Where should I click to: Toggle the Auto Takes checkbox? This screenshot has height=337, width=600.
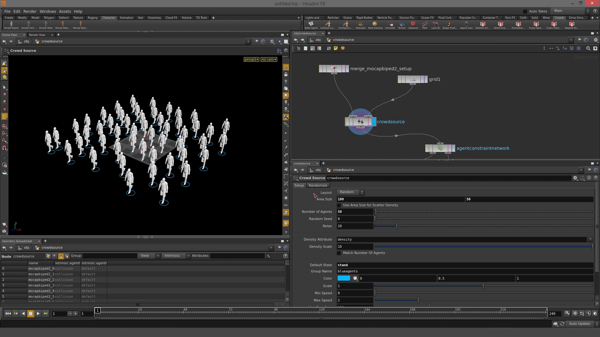[x=525, y=11]
